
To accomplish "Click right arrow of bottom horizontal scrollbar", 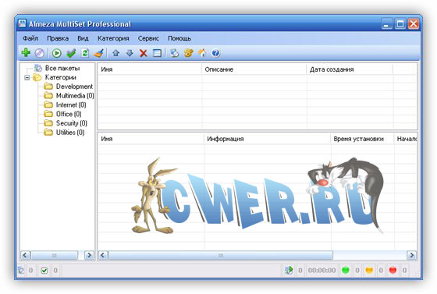I will (411, 255).
